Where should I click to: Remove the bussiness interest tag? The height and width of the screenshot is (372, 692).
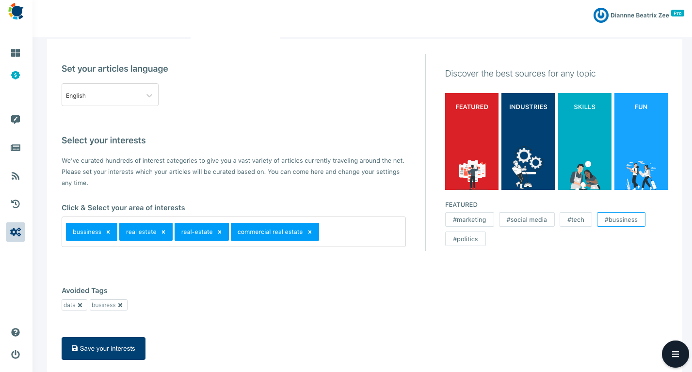(108, 232)
